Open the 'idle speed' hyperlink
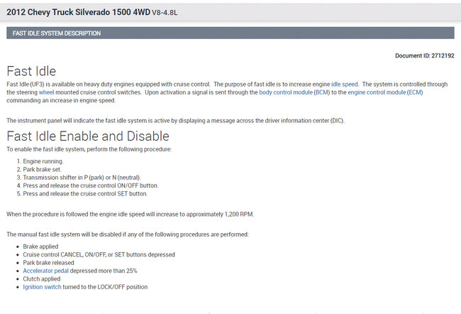The image size is (461, 314). click(x=345, y=85)
